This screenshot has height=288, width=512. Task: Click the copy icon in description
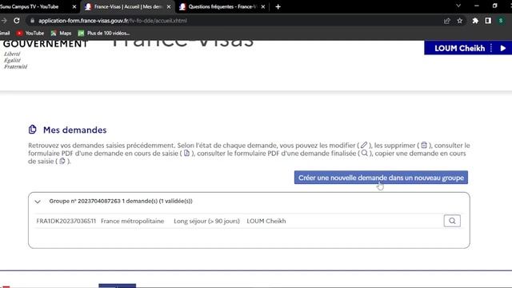click(62, 161)
